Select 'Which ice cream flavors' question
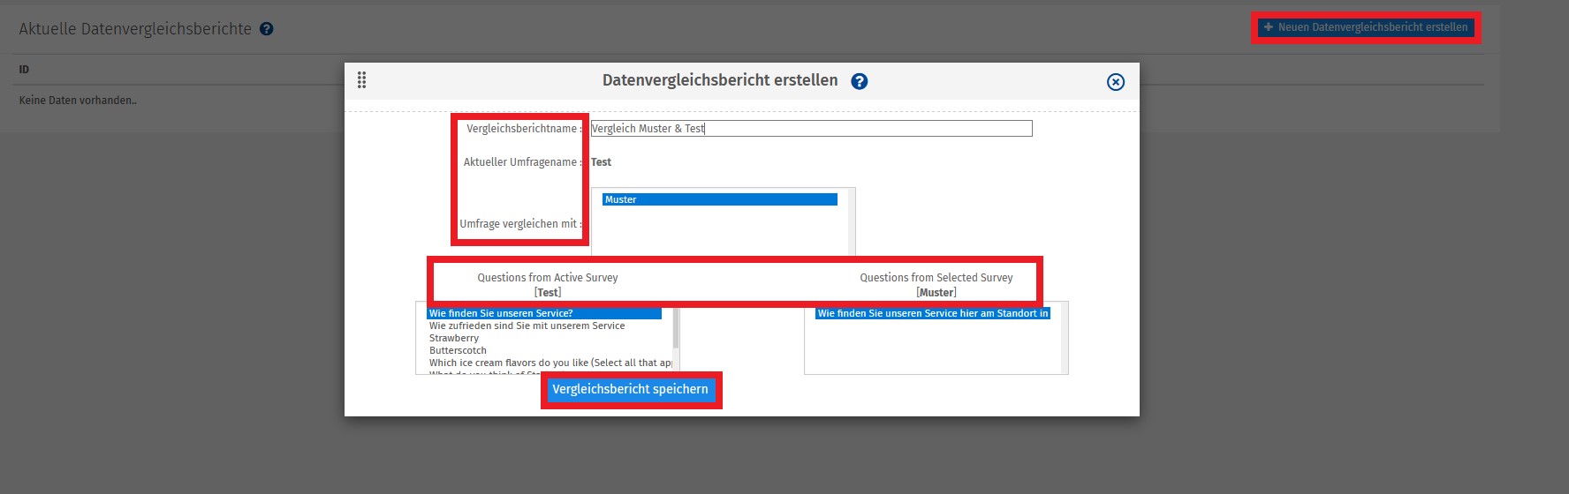The height and width of the screenshot is (494, 1569). tap(550, 363)
